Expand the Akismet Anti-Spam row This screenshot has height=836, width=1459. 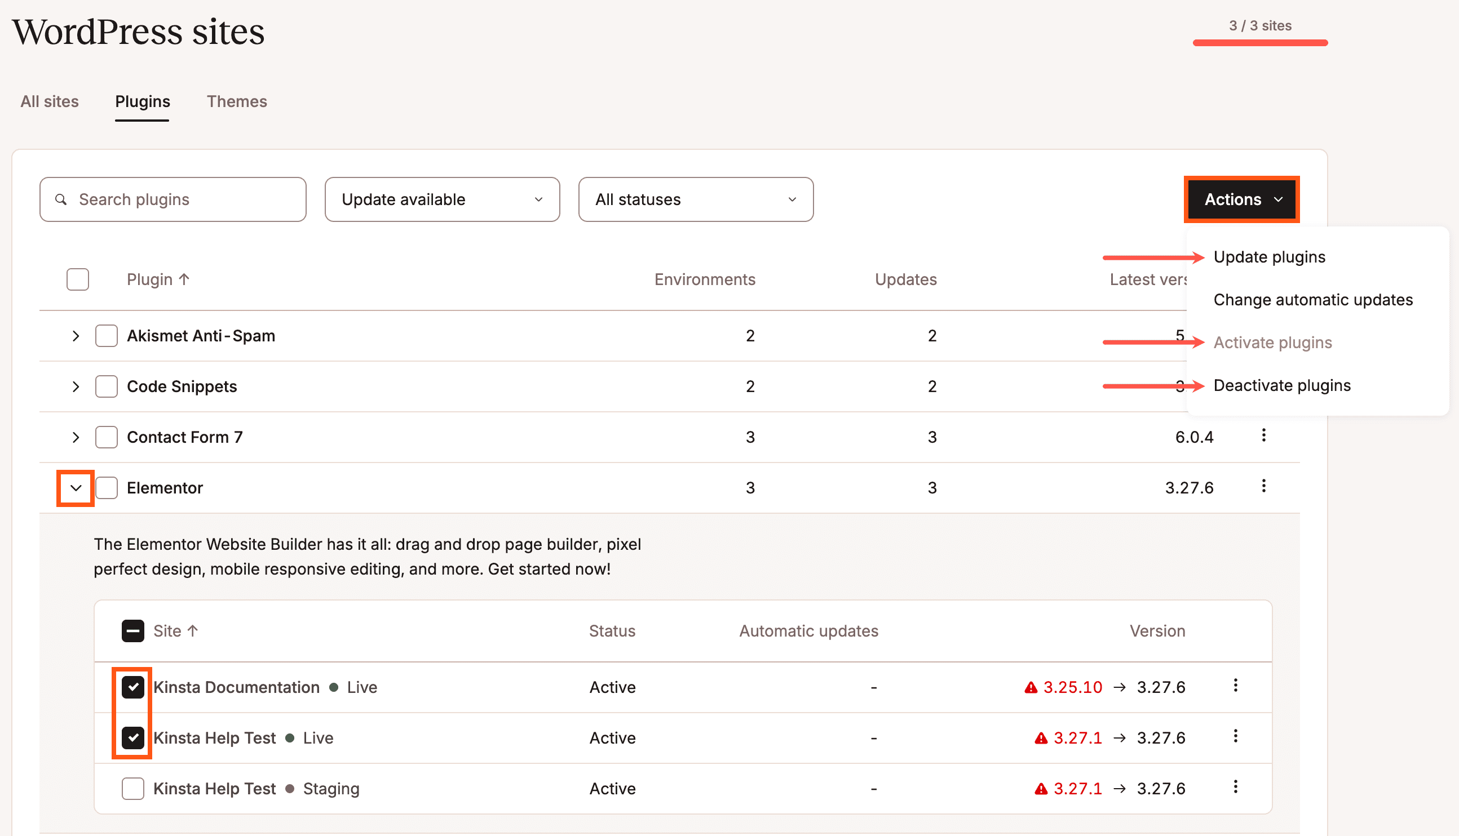pos(75,335)
